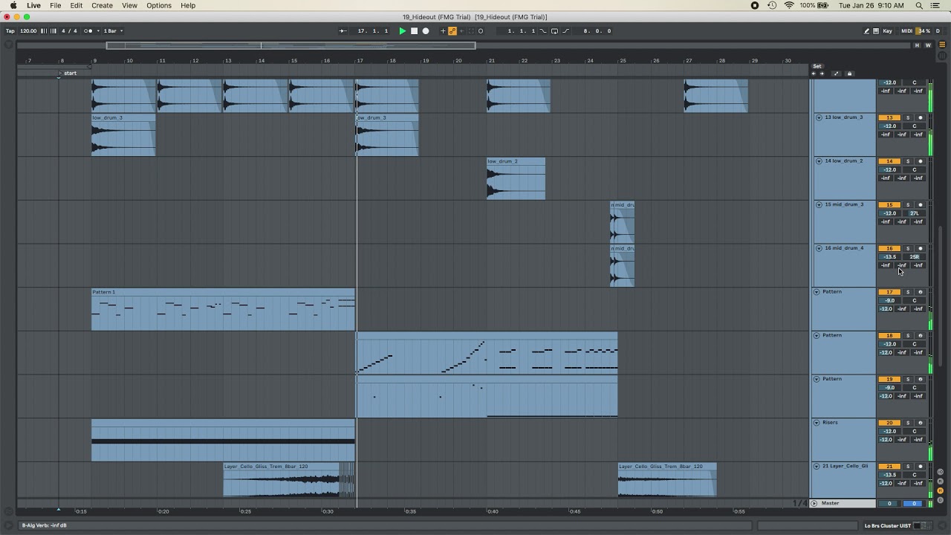Click the -13.5 volume field on track 16
Image resolution: width=951 pixels, height=535 pixels.
(889, 257)
